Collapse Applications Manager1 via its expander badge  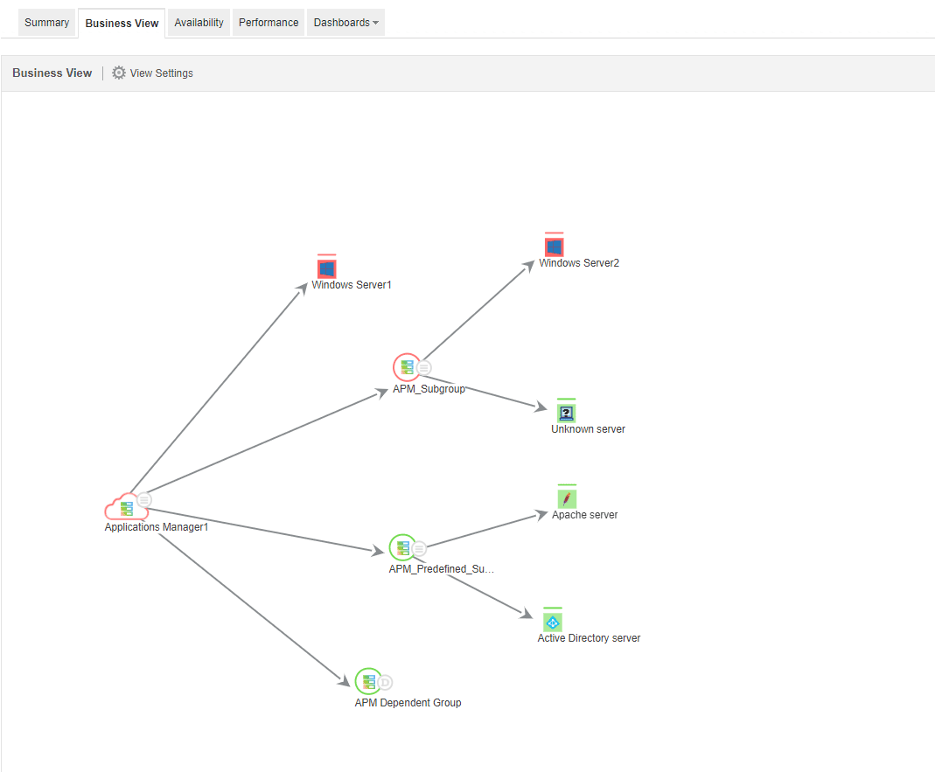tap(144, 499)
